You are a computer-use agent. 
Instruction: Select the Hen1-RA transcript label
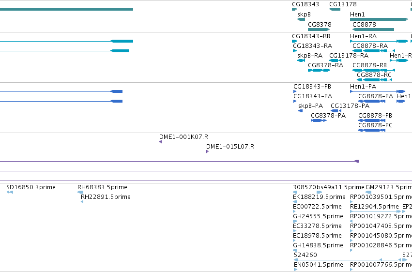coord(364,36)
